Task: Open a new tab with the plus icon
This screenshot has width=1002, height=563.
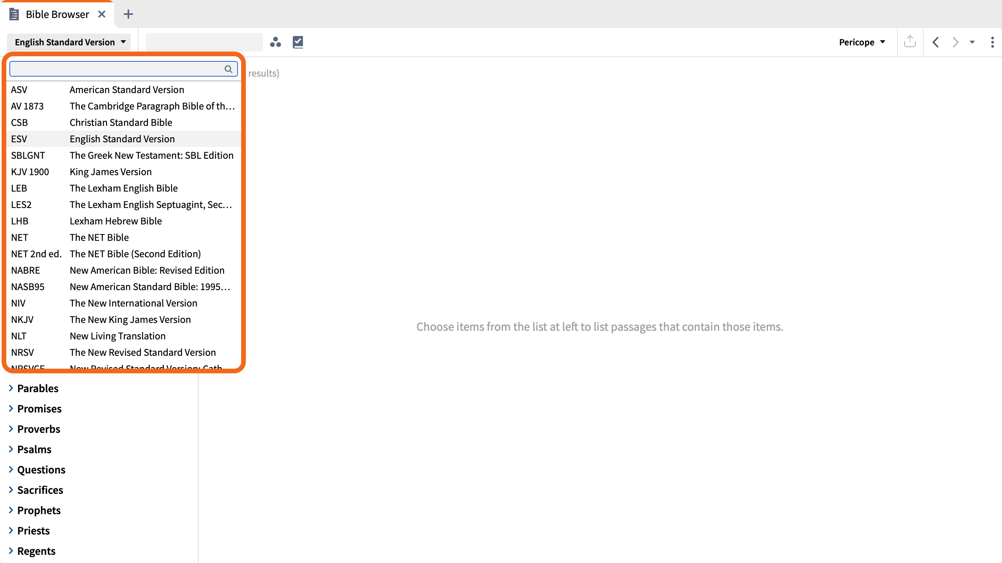Action: point(128,14)
